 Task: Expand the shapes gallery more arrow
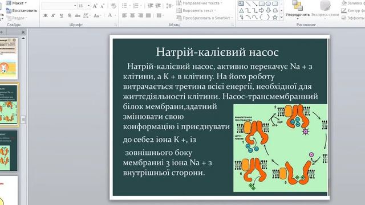(x=281, y=18)
